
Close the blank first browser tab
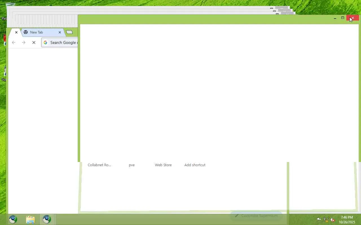[x=16, y=32]
